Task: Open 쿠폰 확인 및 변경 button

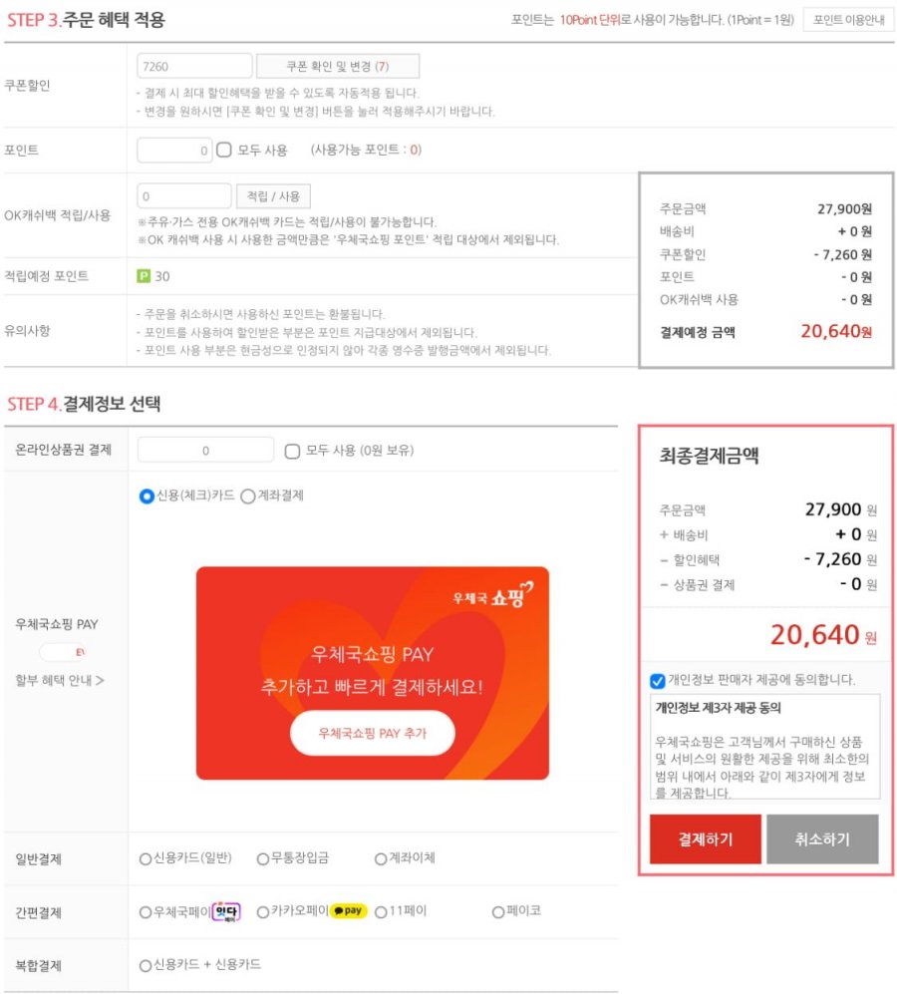Action: coord(337,66)
